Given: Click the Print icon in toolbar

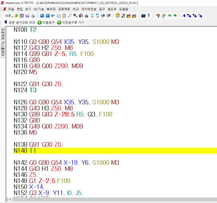Looking at the screenshot, I should click(x=33, y=16).
